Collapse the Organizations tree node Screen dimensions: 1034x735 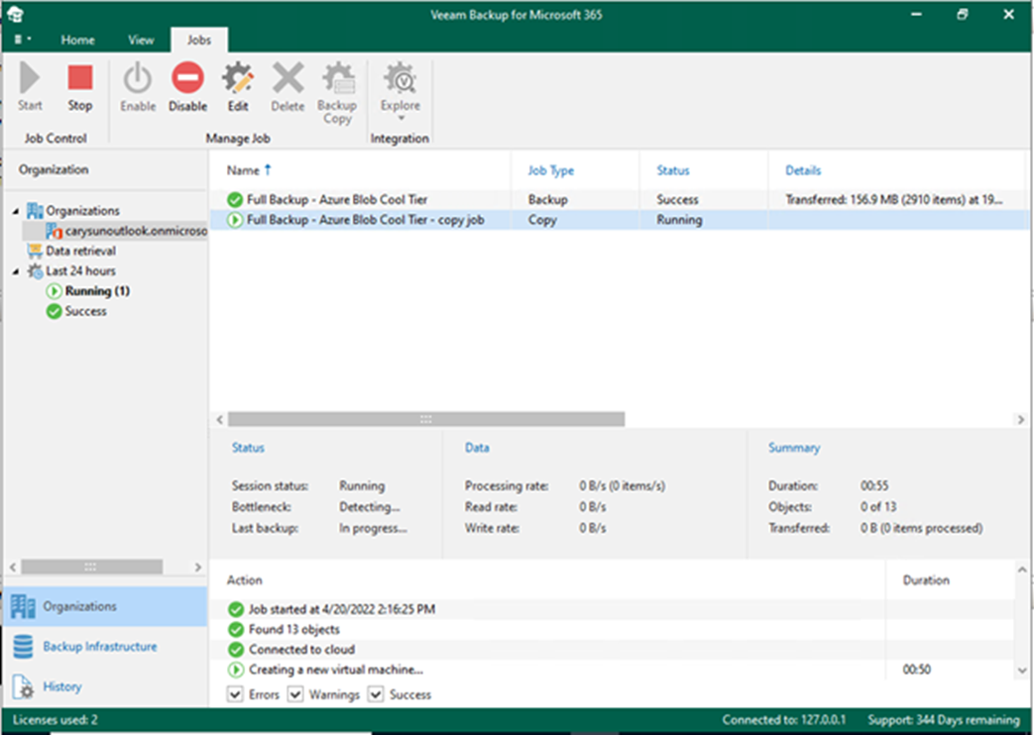pyautogui.click(x=15, y=211)
